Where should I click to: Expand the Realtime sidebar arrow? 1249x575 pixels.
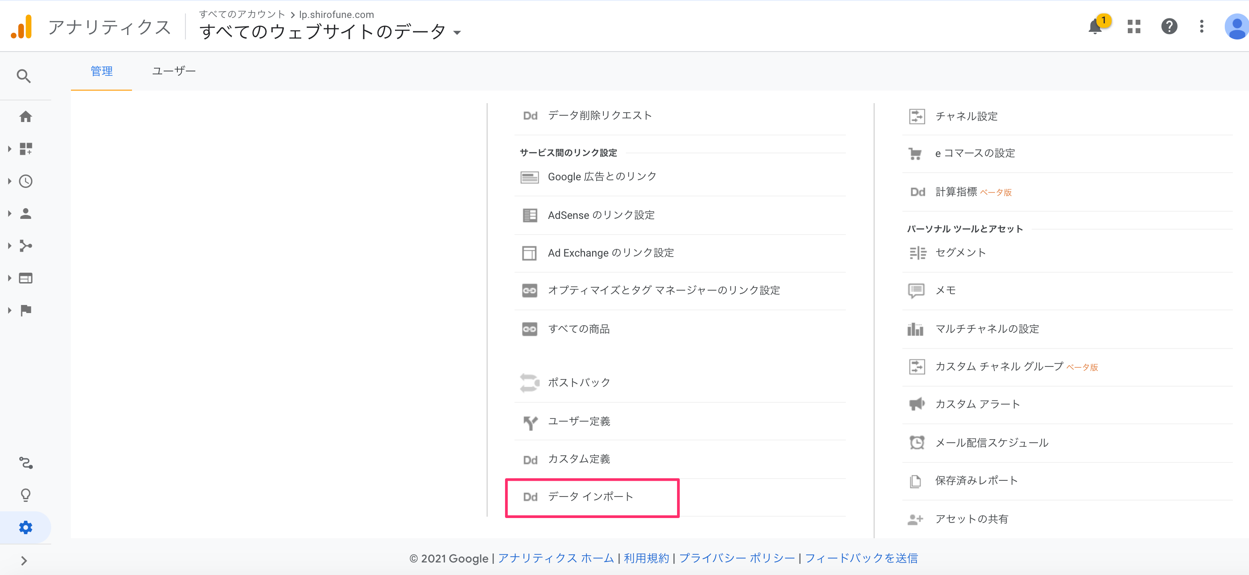(x=9, y=181)
